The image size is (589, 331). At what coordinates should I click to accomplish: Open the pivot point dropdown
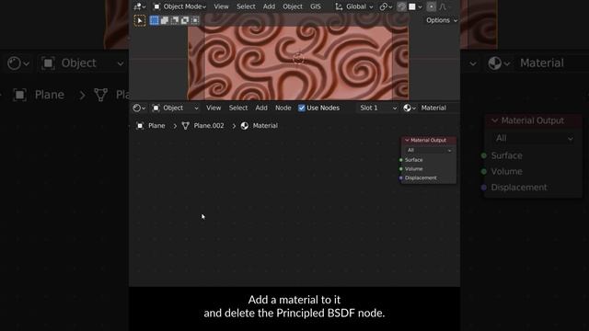pyautogui.click(x=386, y=6)
